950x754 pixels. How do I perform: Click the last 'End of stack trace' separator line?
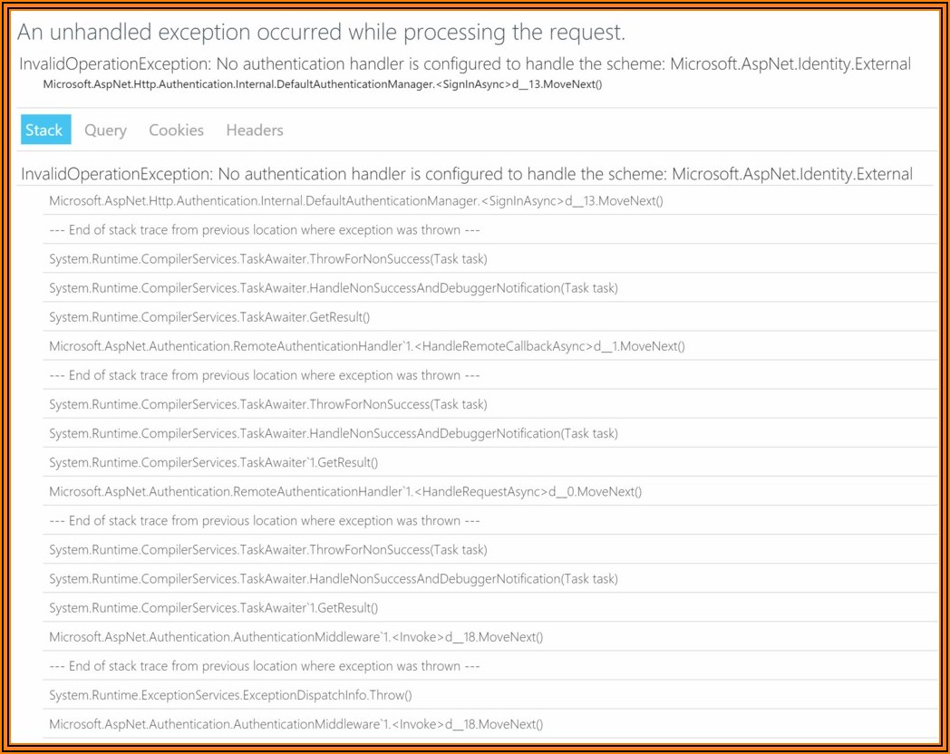tap(264, 666)
